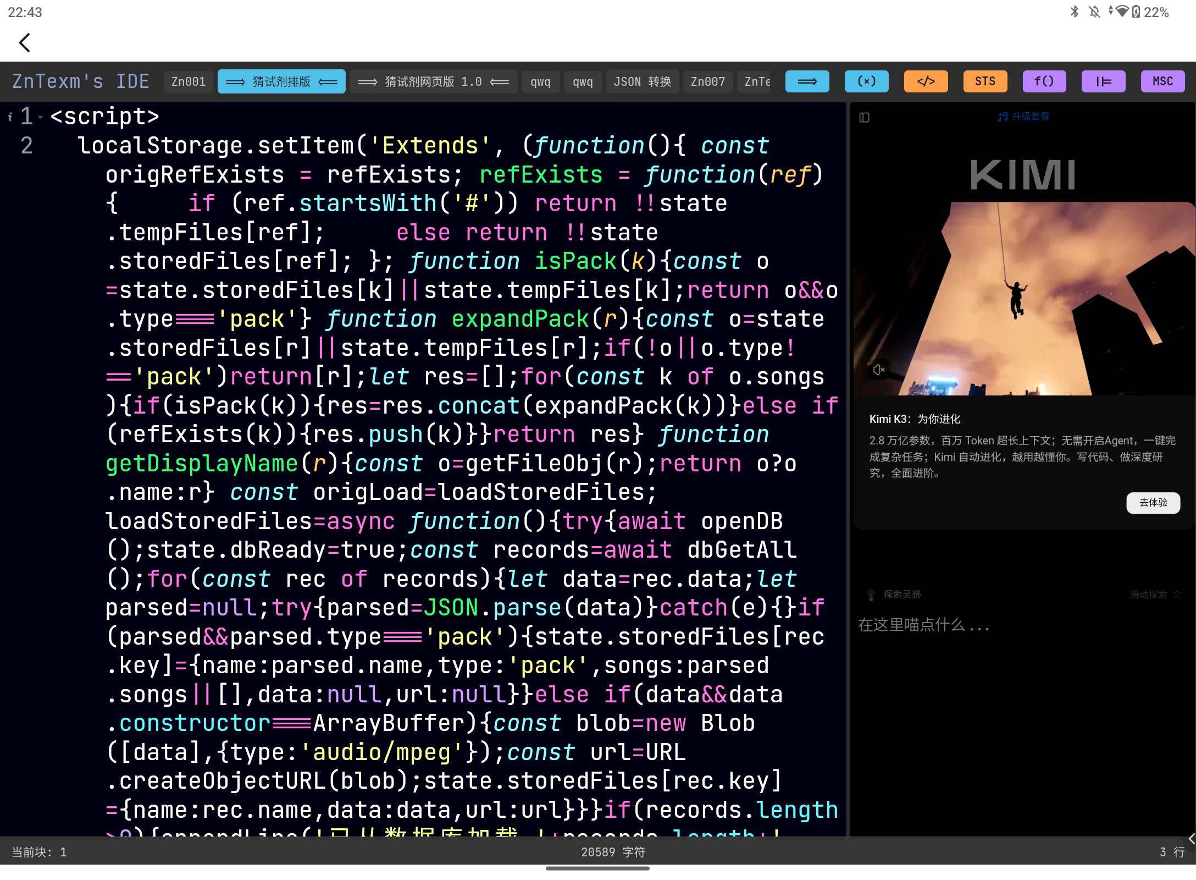Click the purple indent-format icon button

(1103, 81)
